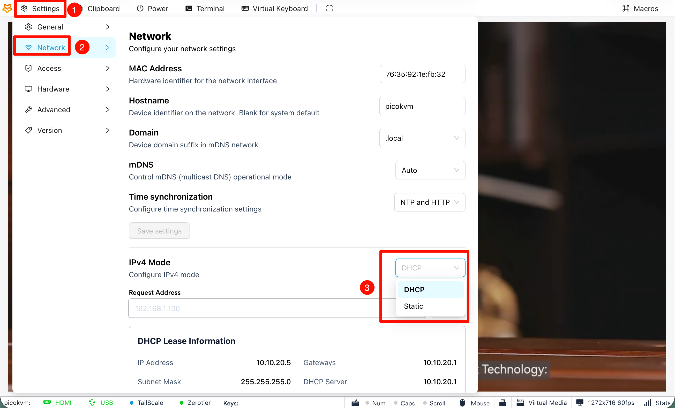Click the Save settings button
Screen dimensions: 675x408
pyautogui.click(x=159, y=231)
